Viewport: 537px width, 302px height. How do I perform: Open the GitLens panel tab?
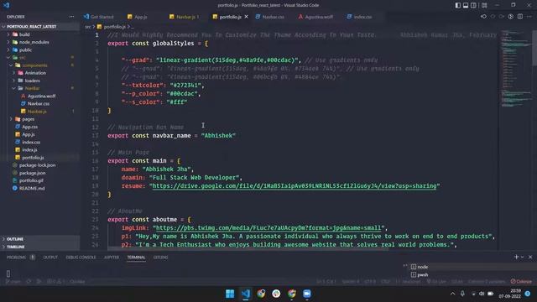[x=160, y=258]
